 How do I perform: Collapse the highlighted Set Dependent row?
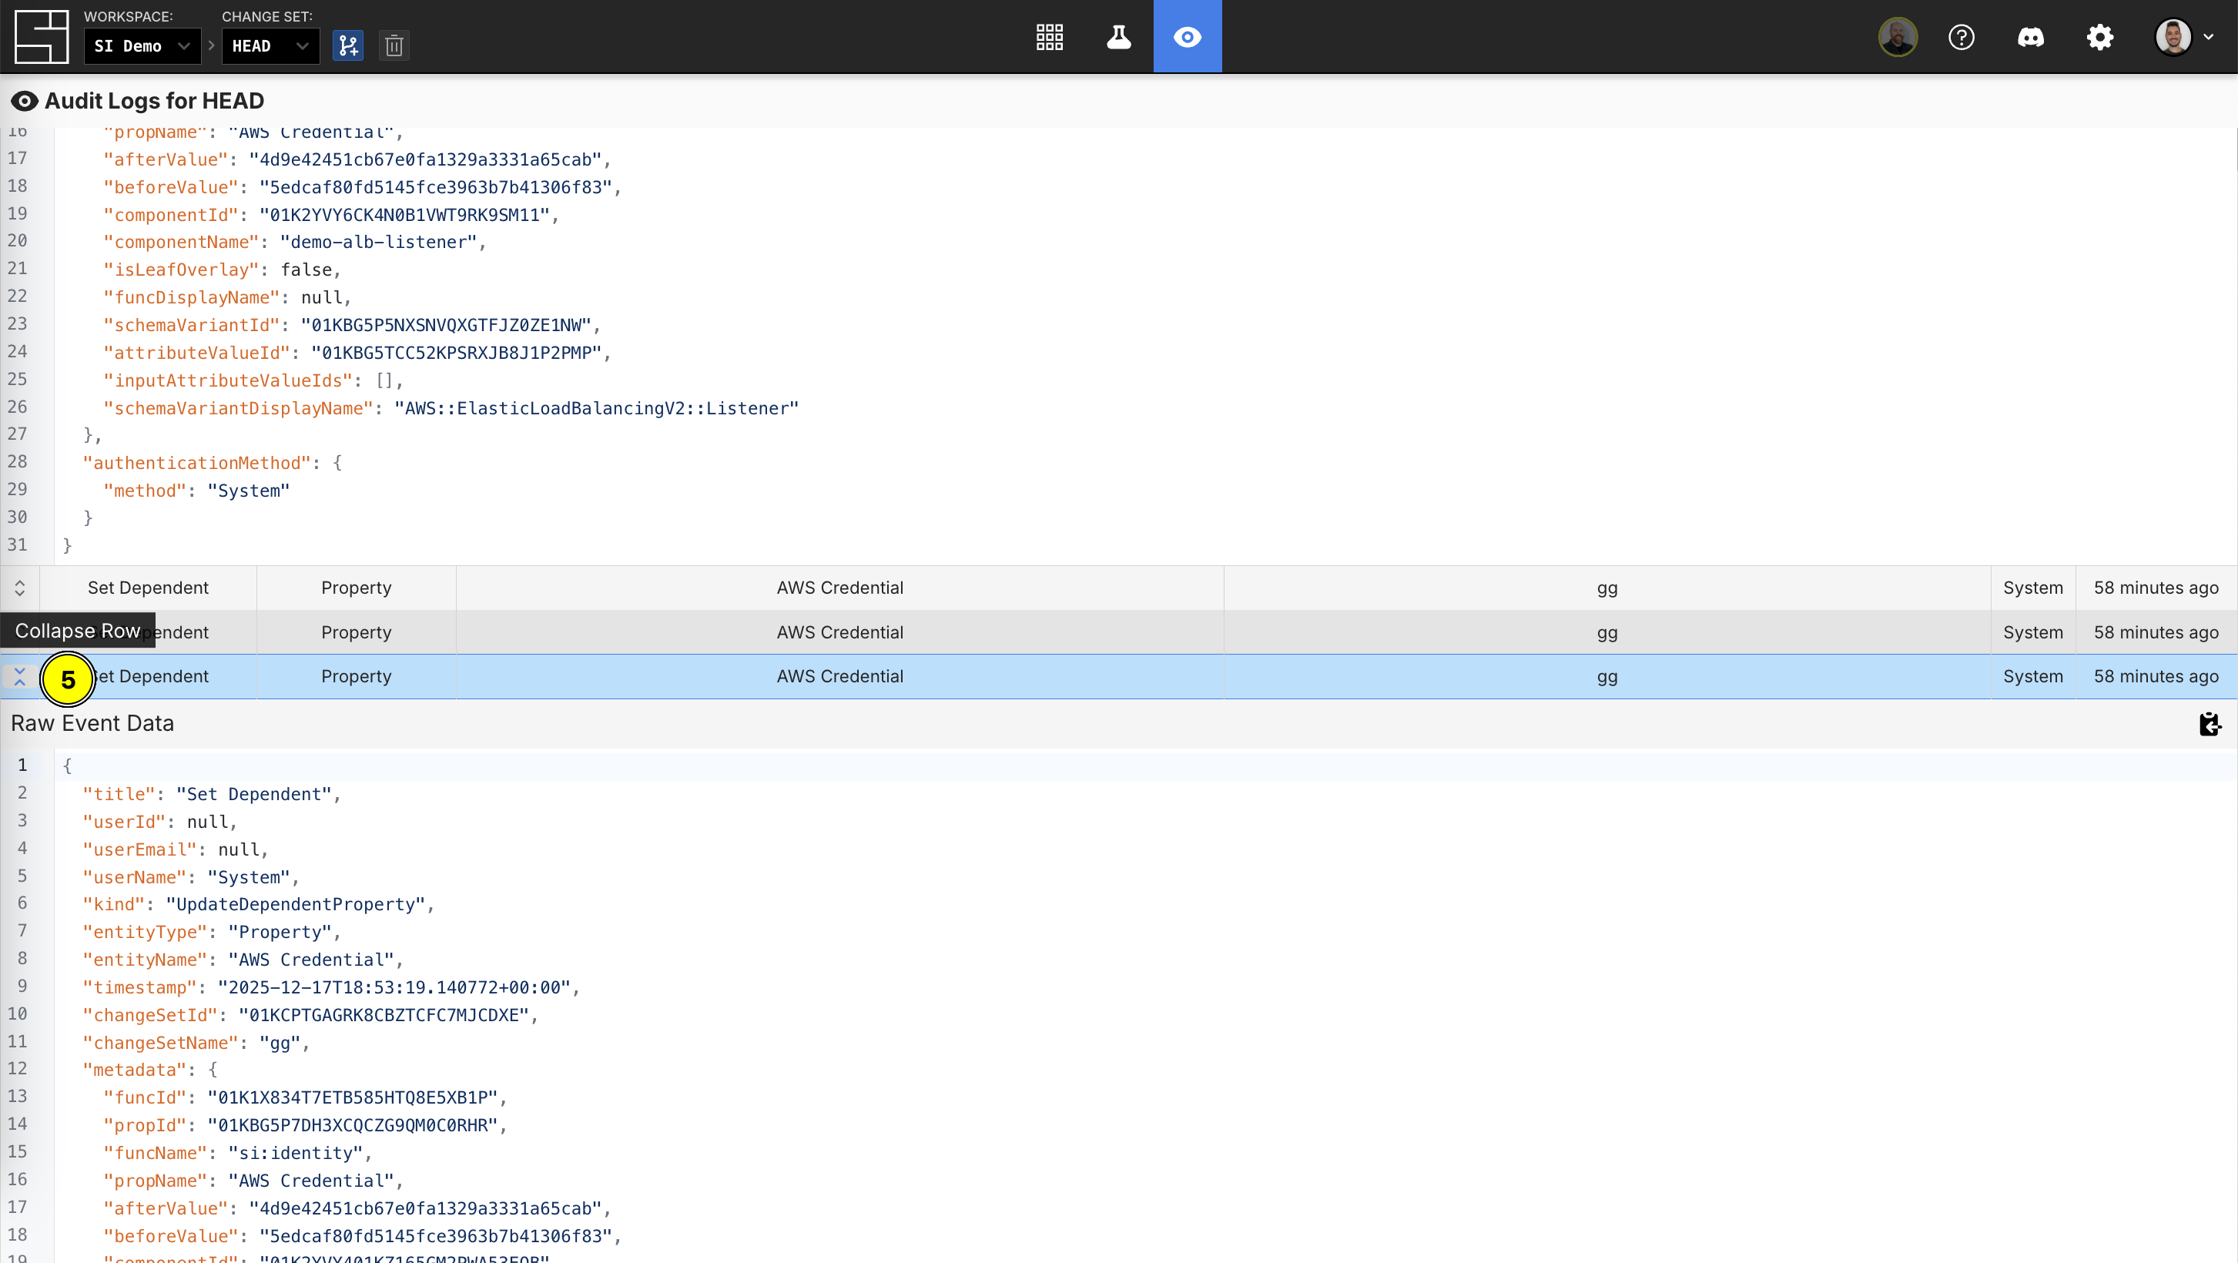[x=19, y=677]
